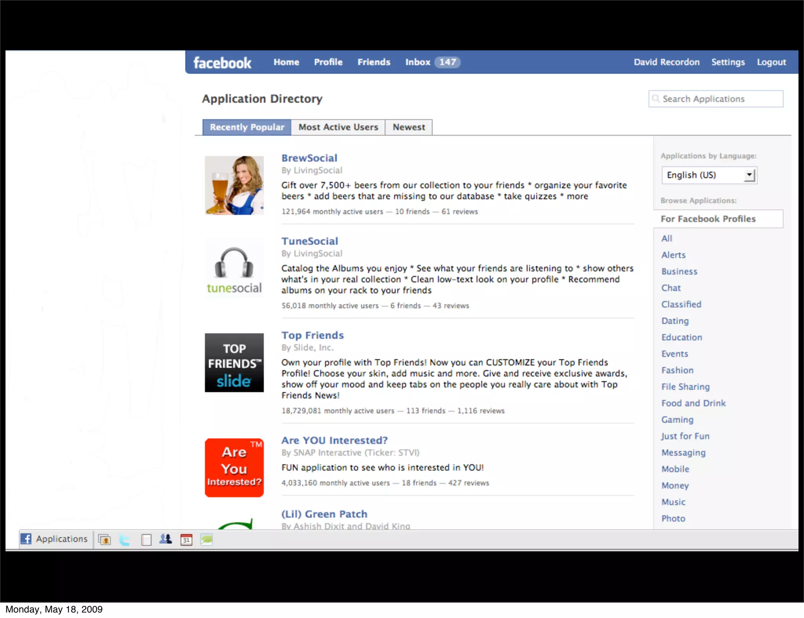
Task: Open the green chat bubble icon
Action: (x=206, y=540)
